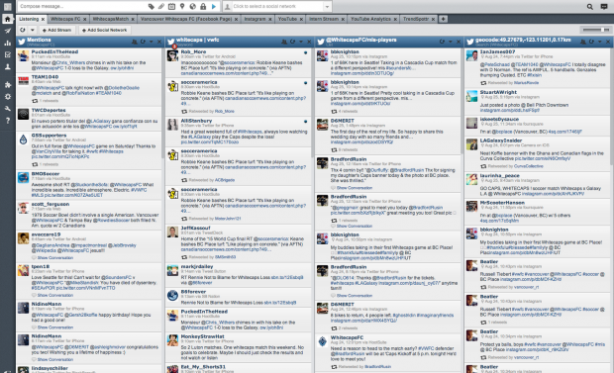Click the refresh all streams button
614x373 pixels.
click(x=23, y=30)
